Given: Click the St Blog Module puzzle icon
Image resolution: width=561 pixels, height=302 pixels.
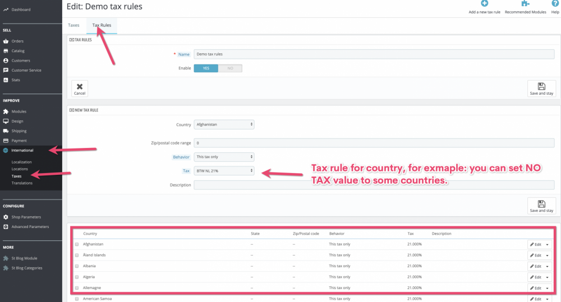Looking at the screenshot, I should tap(6, 258).
